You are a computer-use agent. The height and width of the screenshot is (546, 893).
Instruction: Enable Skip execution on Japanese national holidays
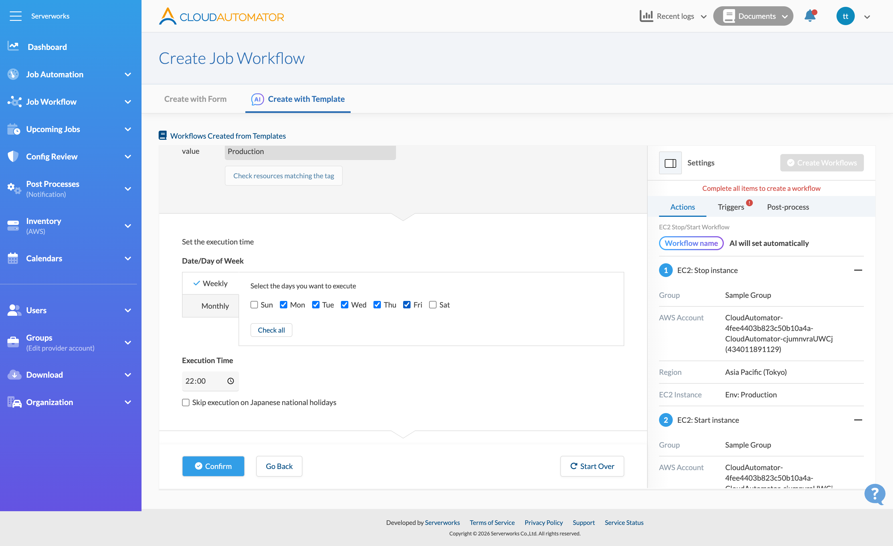click(x=185, y=403)
